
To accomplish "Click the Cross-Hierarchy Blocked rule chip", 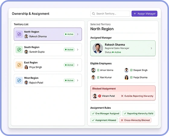I will pos(135,120).
